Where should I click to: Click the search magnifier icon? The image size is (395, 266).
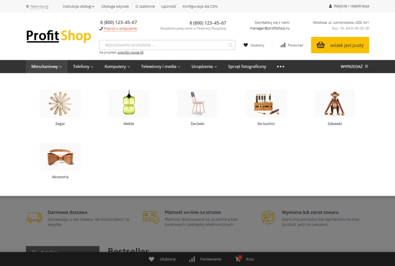click(230, 45)
